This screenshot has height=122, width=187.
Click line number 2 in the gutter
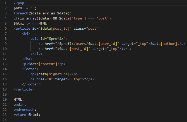click(6, 8)
